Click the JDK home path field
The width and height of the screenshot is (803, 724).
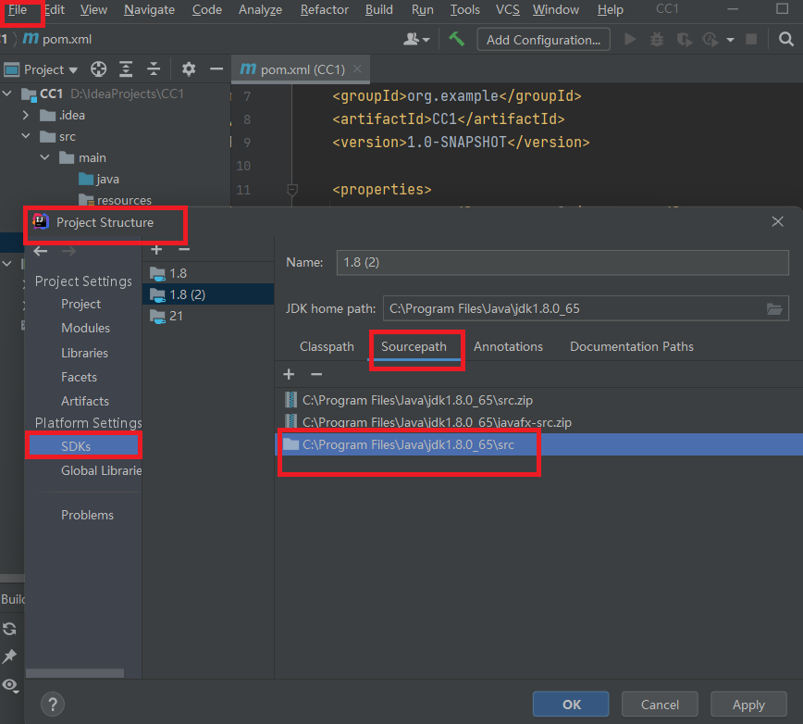pyautogui.click(x=586, y=308)
